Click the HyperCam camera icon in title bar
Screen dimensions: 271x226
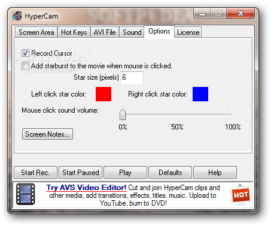click(x=17, y=16)
